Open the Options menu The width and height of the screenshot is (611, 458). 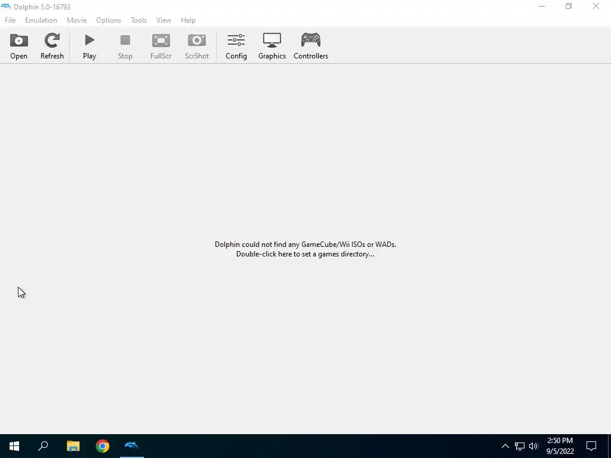pyautogui.click(x=109, y=20)
